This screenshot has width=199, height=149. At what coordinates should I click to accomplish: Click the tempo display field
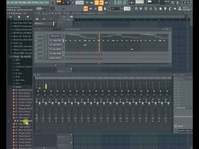point(80,2)
